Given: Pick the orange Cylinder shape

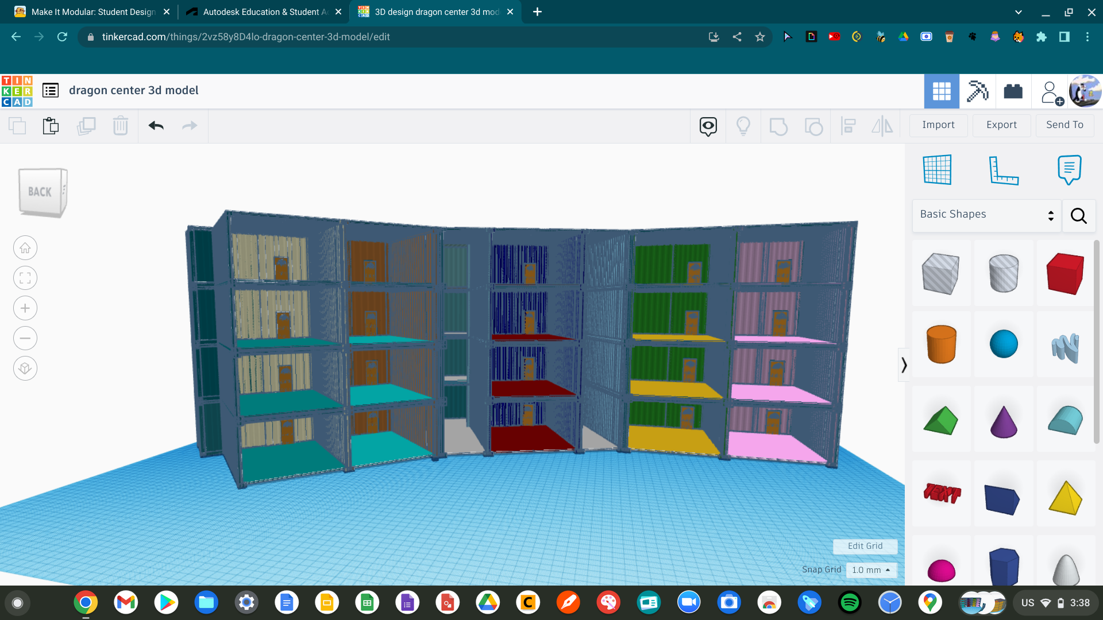Looking at the screenshot, I should tap(942, 344).
